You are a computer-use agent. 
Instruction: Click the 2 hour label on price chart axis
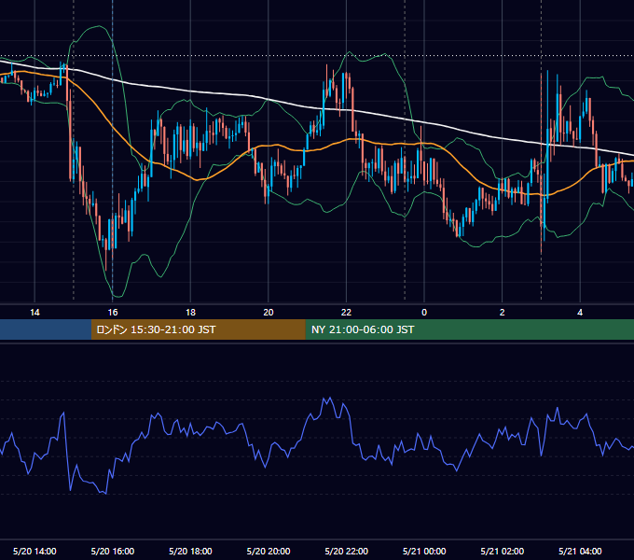(x=503, y=313)
